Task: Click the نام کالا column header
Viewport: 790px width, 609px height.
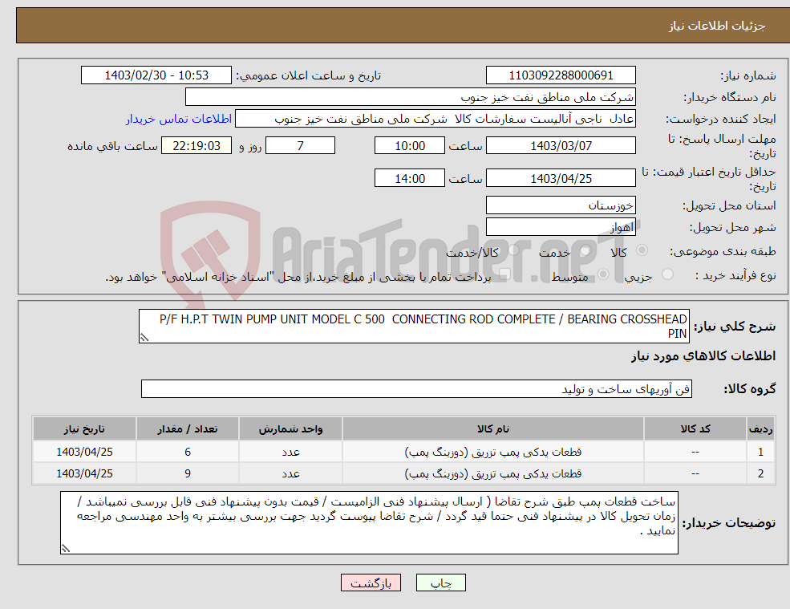Action: (x=493, y=429)
